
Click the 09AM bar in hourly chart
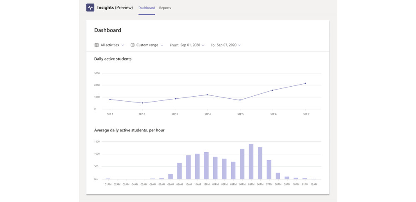point(179,171)
